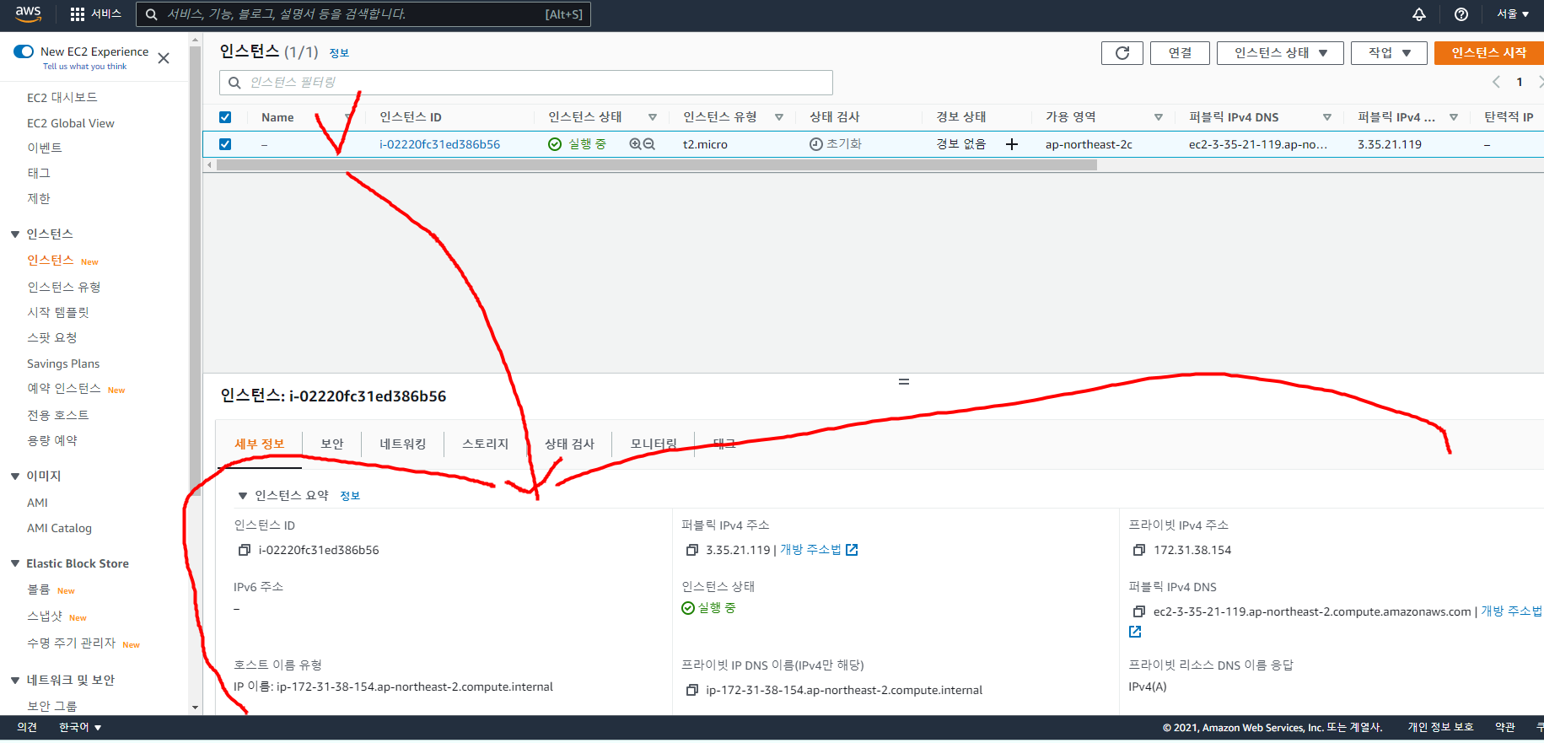Switch to the 보안 tab
This screenshot has width=1544, height=743.
click(332, 444)
